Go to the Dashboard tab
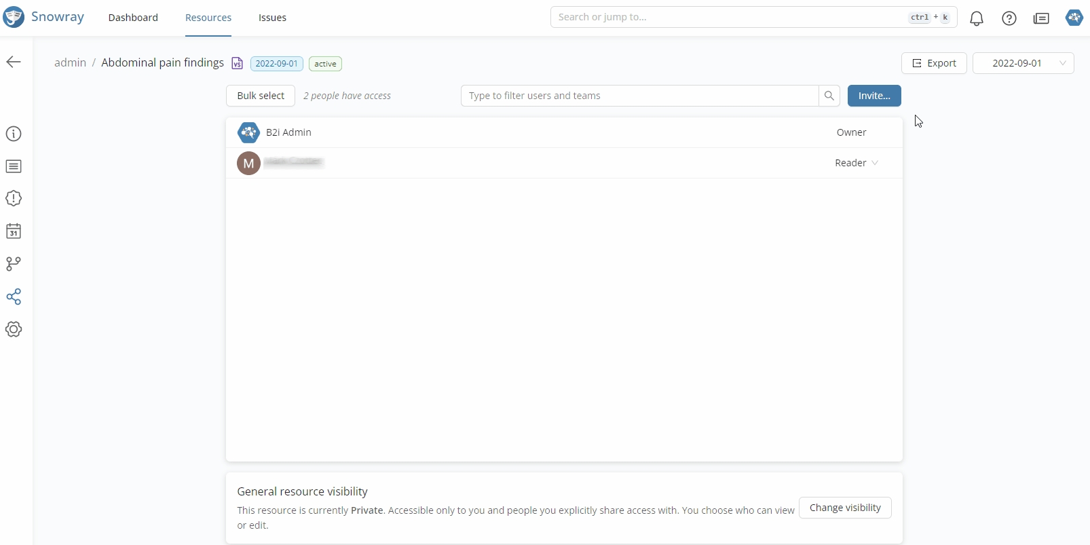The width and height of the screenshot is (1090, 545). [133, 18]
